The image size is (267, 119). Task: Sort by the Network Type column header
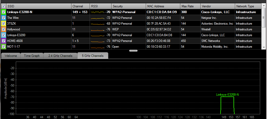(x=248, y=6)
